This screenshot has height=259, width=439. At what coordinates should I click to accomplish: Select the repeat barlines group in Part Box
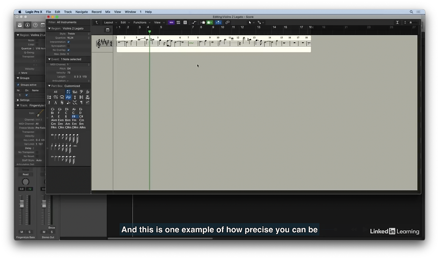(81, 97)
